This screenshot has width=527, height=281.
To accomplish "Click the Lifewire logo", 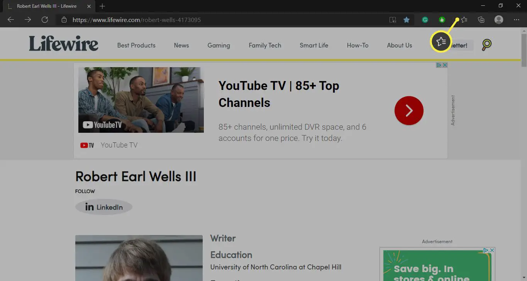I will click(x=64, y=44).
